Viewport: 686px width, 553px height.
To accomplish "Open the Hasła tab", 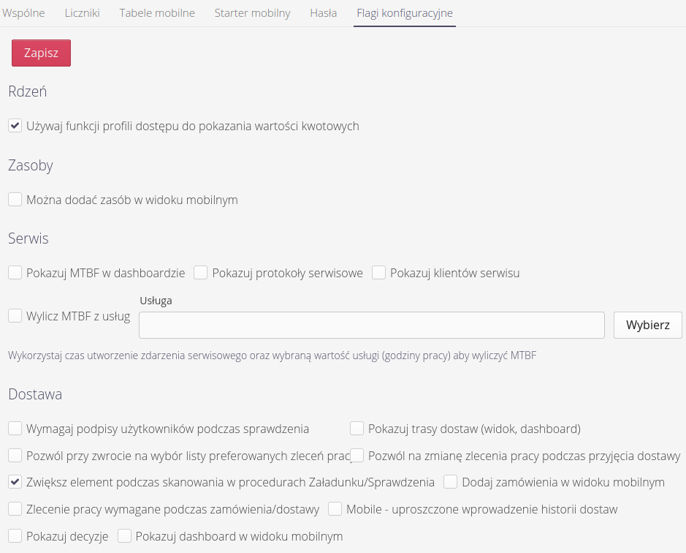I will (323, 13).
